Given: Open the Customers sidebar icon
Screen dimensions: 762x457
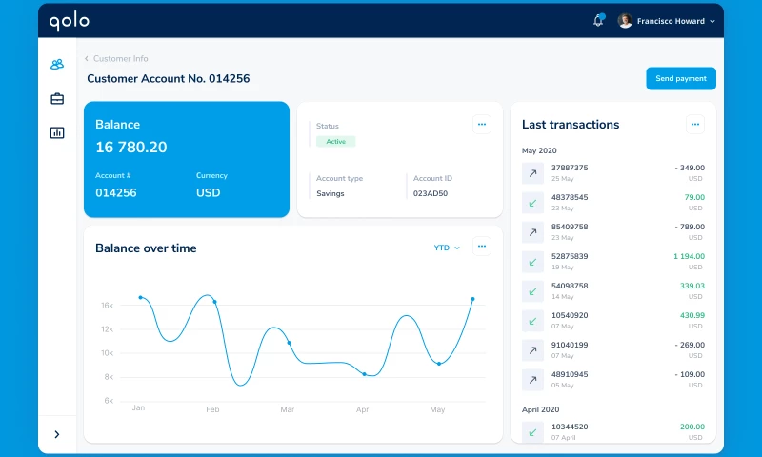Looking at the screenshot, I should click(x=57, y=65).
